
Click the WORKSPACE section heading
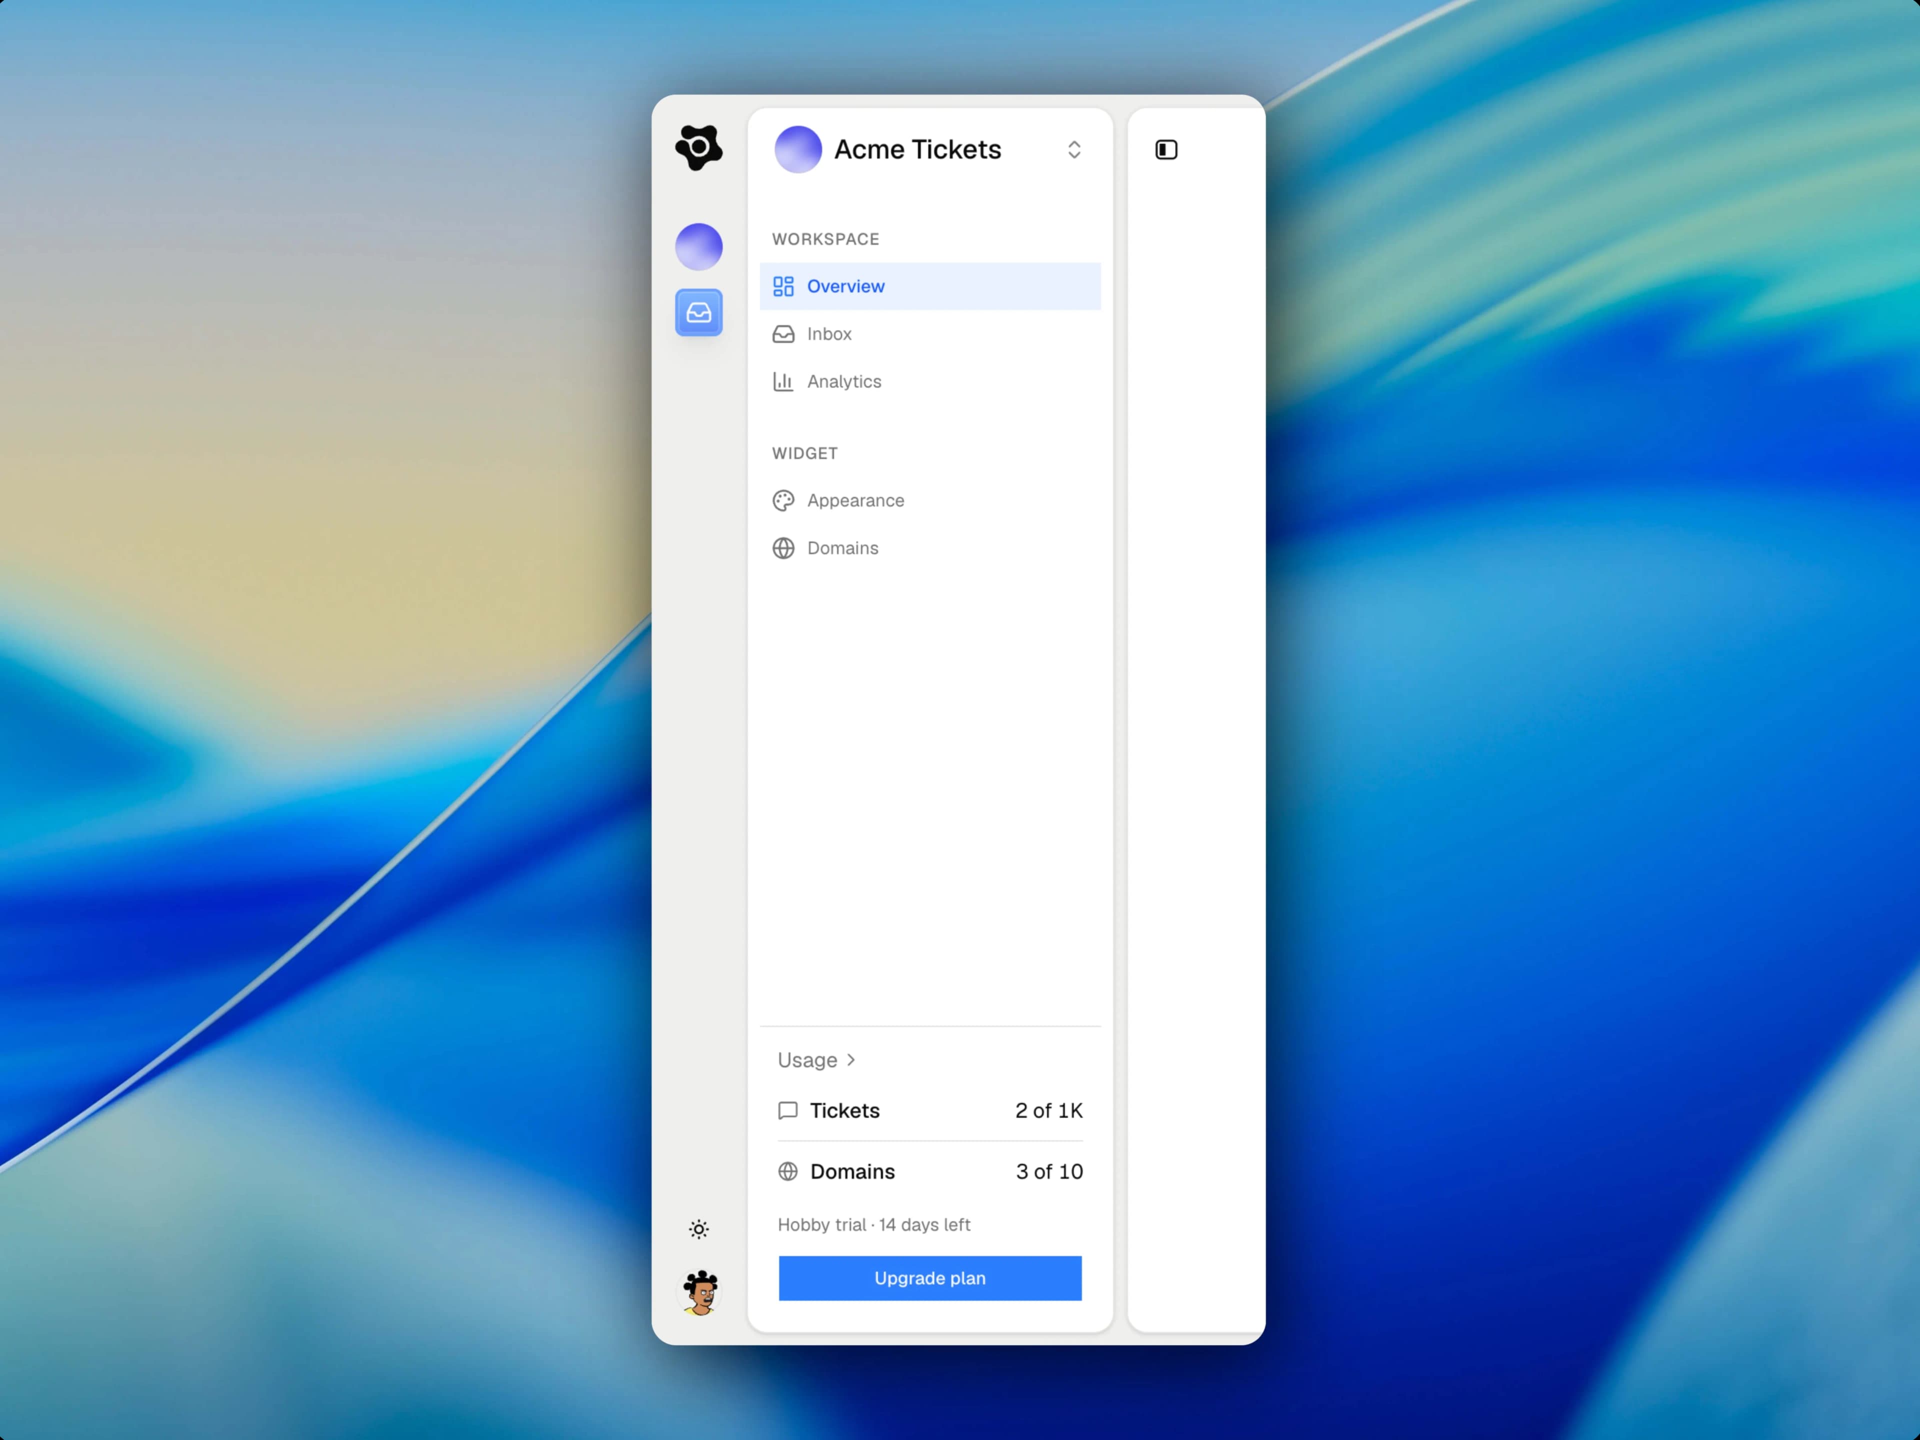pos(825,239)
